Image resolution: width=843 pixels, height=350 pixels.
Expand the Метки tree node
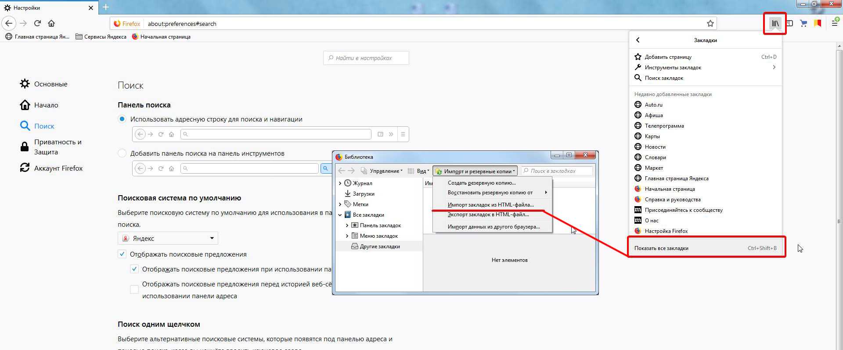point(340,204)
